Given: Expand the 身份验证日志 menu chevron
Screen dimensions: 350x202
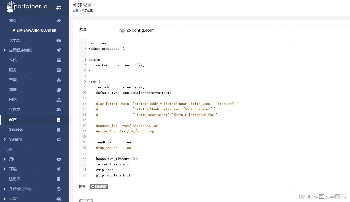Looking at the screenshot, I should [x=4, y=189].
